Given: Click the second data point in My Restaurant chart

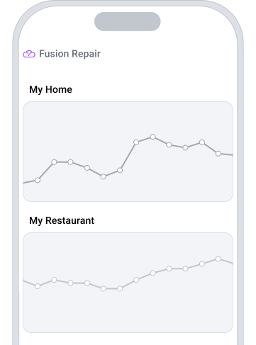Looking at the screenshot, I should tap(54, 280).
